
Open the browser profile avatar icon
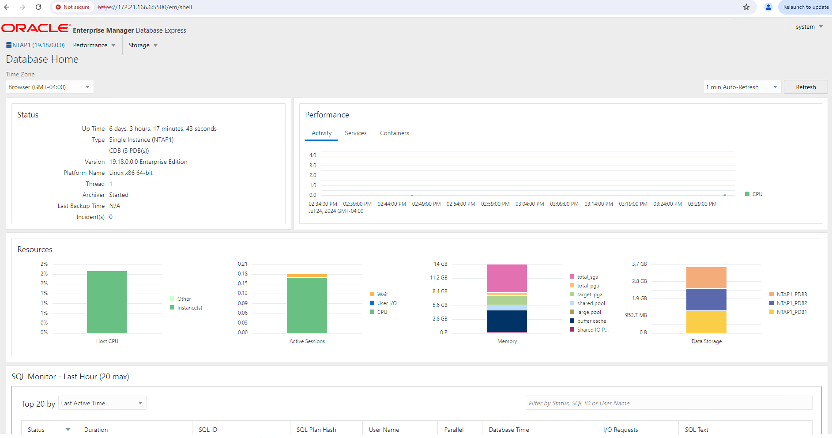coord(768,7)
